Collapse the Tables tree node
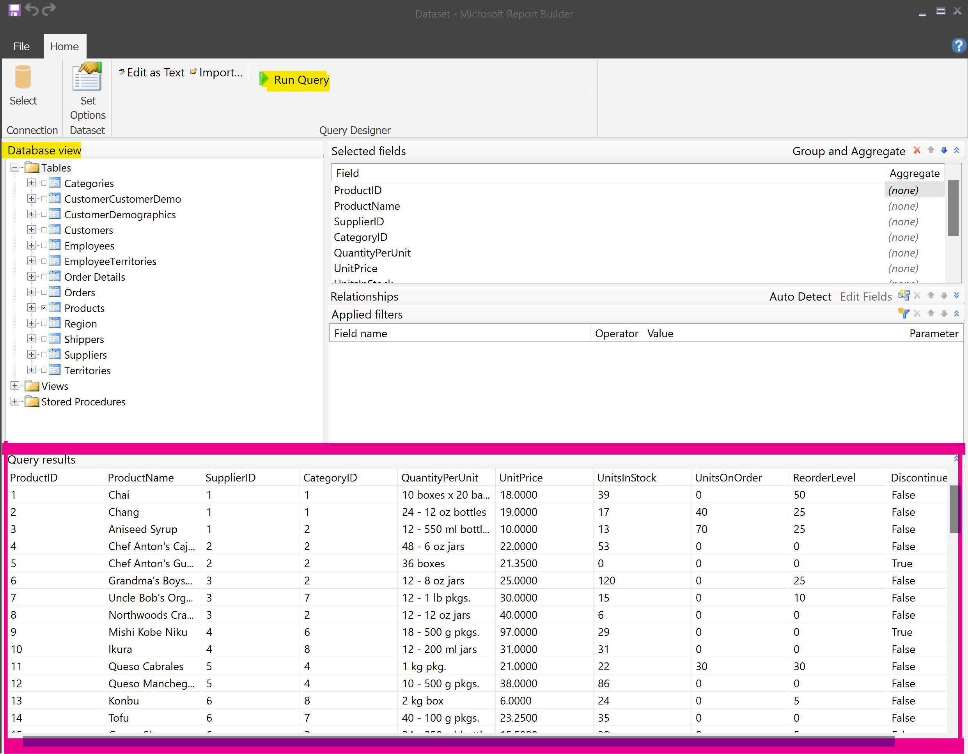Viewport: 968px width, 754px height. tap(15, 168)
